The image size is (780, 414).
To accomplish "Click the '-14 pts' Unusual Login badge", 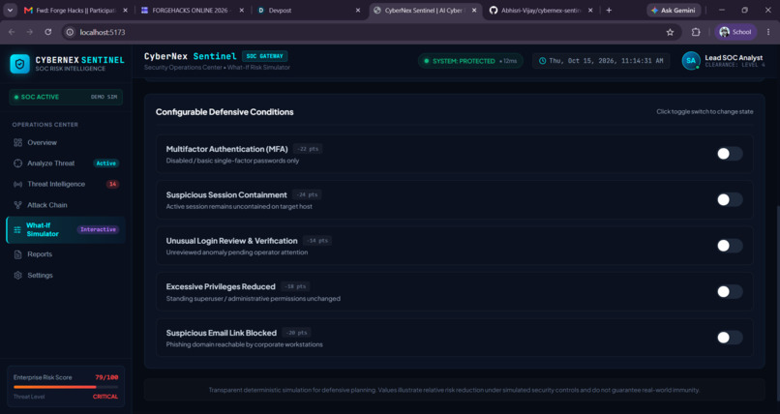I will click(317, 241).
